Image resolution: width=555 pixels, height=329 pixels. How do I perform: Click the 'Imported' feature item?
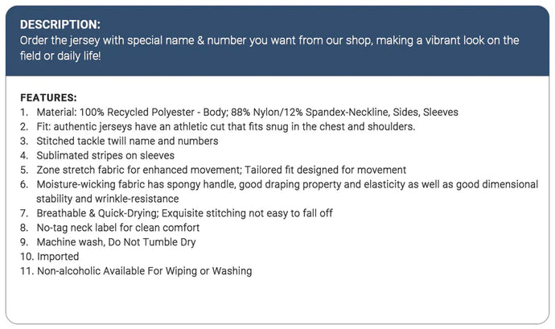(60, 257)
